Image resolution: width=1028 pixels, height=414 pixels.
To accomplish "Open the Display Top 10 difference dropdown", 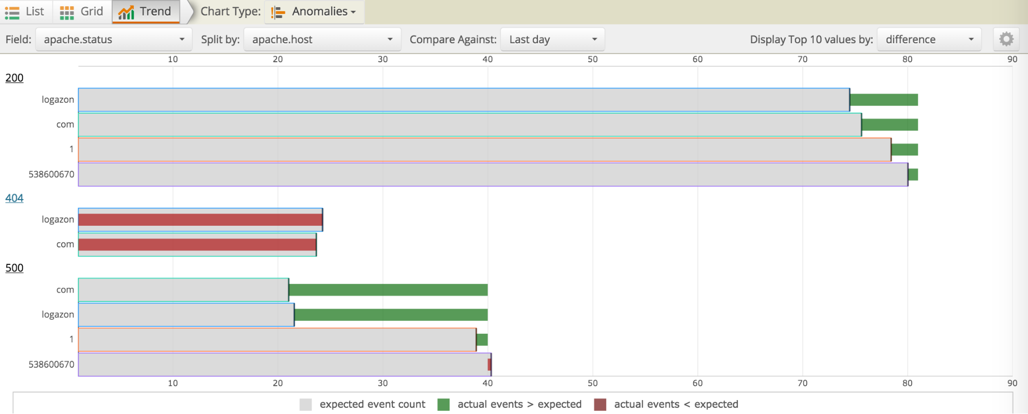I will 929,40.
